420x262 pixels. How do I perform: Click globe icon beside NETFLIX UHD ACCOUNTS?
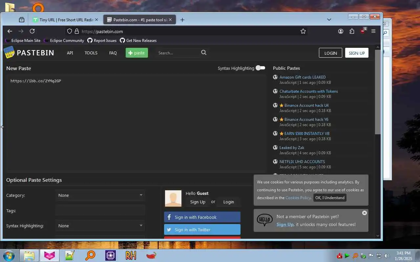pos(275,162)
